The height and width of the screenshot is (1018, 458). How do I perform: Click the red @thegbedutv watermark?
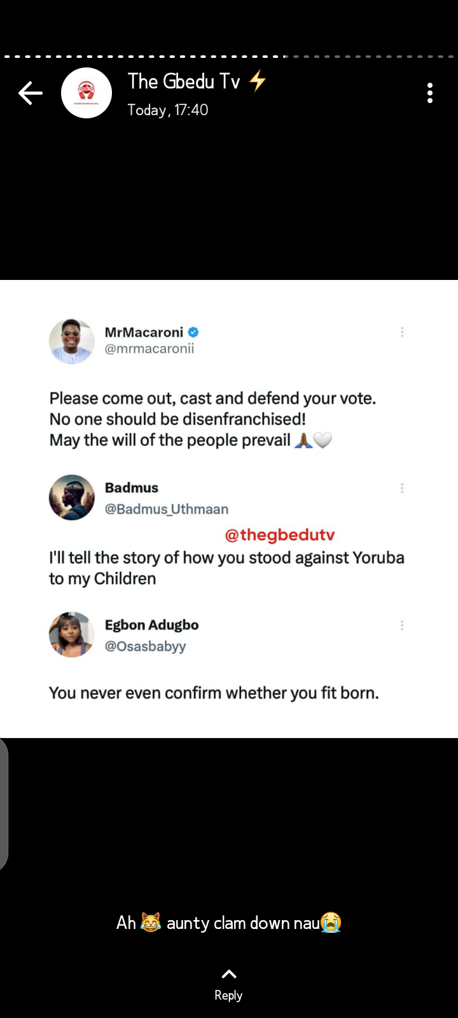[280, 535]
